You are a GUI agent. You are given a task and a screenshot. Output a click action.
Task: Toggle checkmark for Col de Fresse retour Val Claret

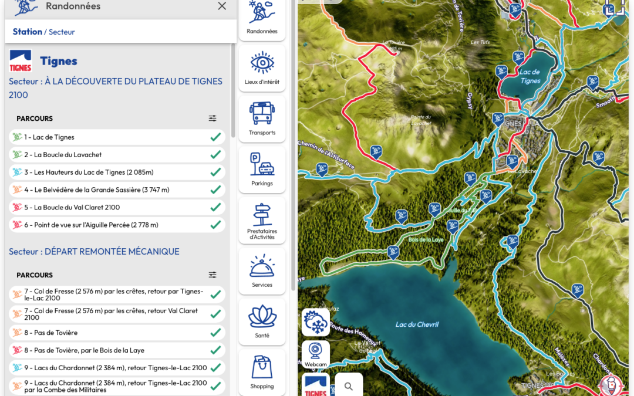pos(215,314)
